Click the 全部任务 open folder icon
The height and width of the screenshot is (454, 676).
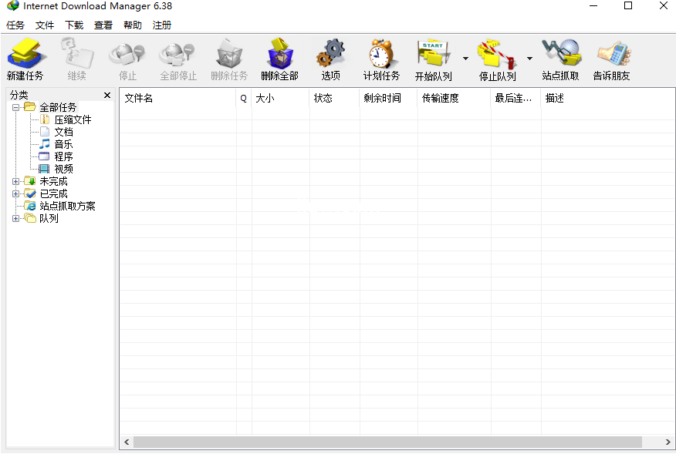tap(30, 106)
